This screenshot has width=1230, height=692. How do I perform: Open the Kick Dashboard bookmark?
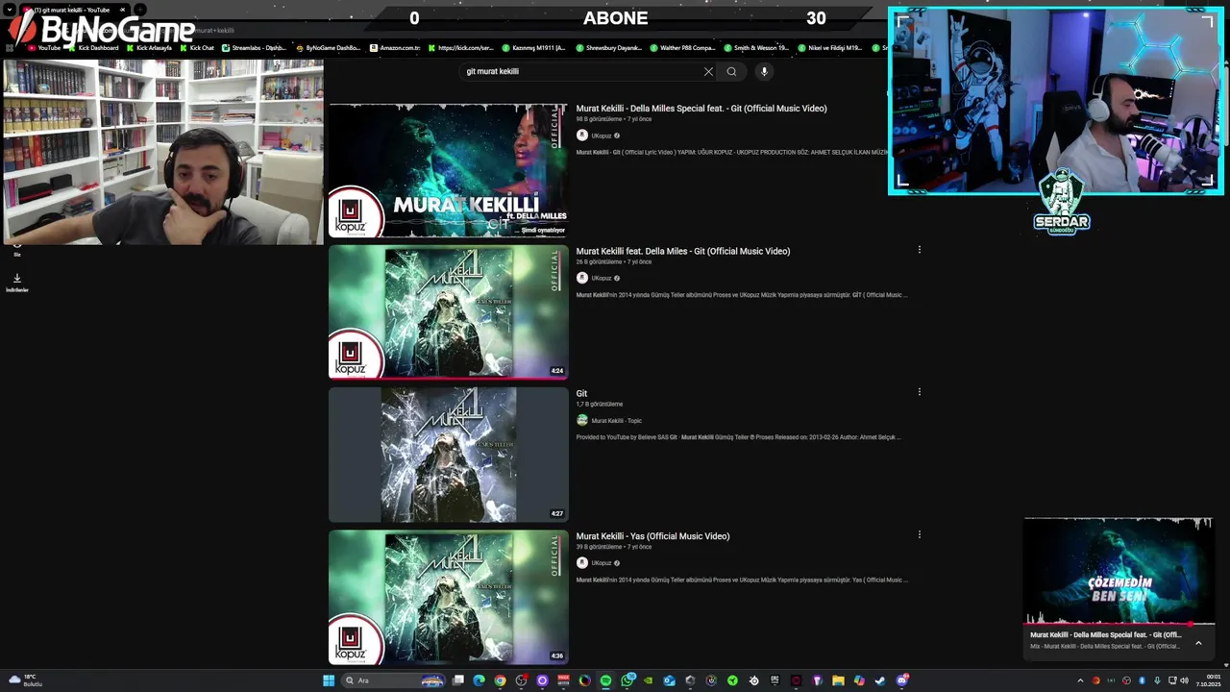click(93, 48)
